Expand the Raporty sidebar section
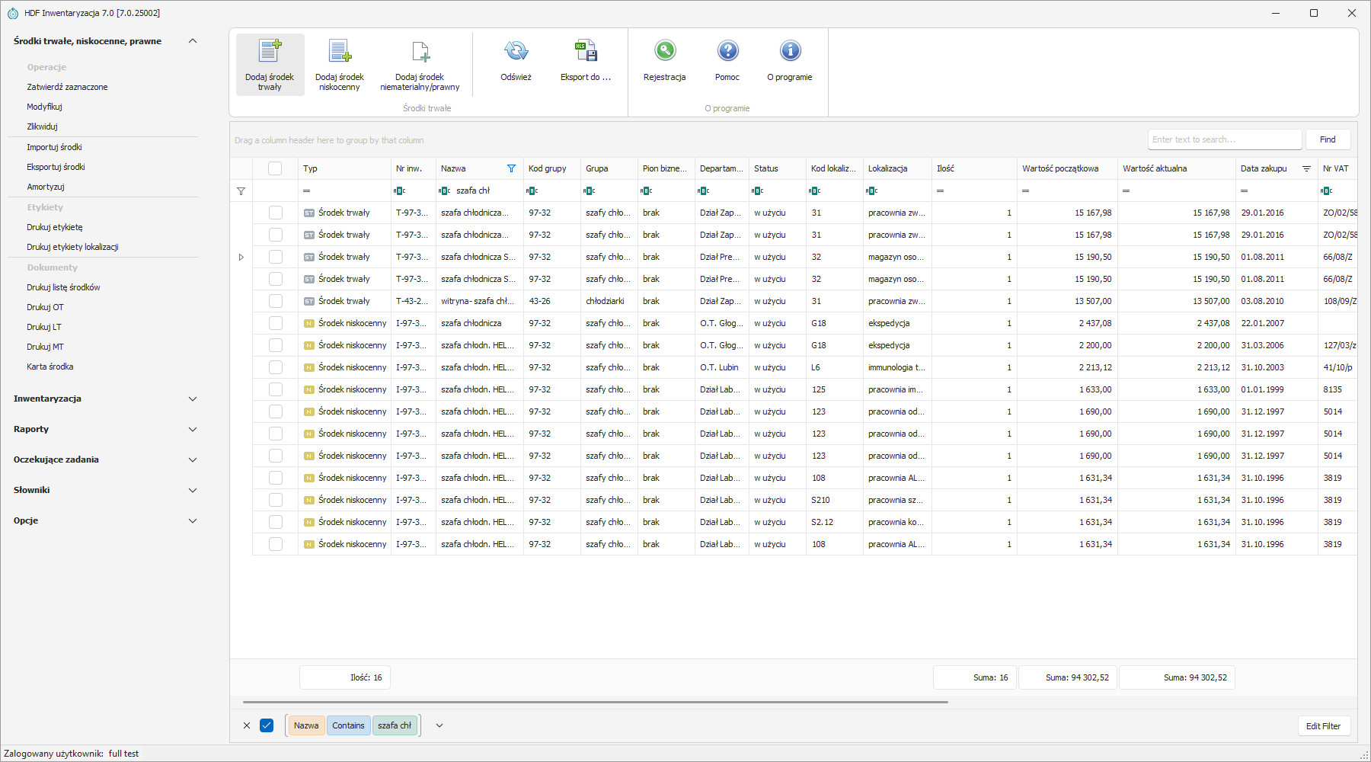This screenshot has width=1371, height=762. [193, 429]
